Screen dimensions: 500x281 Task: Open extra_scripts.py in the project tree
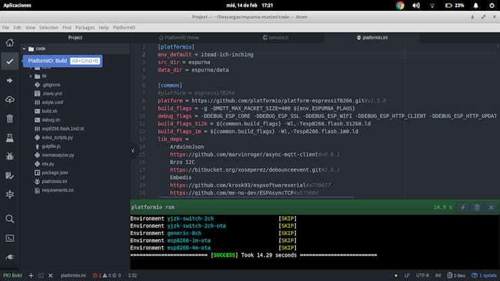pyautogui.click(x=57, y=137)
